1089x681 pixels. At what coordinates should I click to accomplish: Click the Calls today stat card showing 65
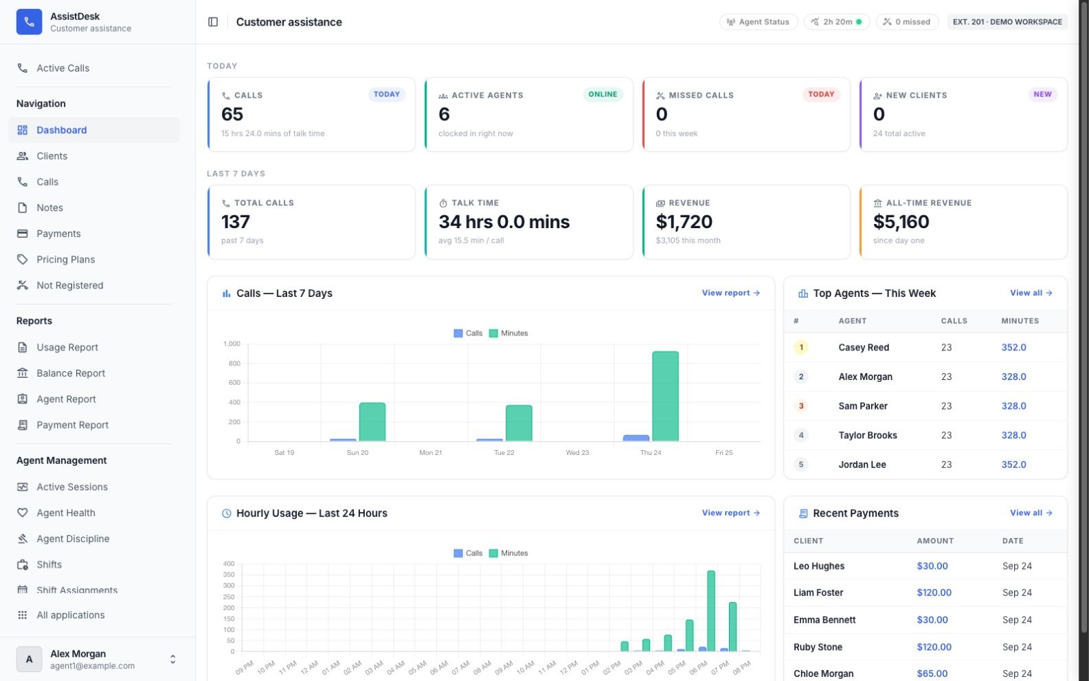click(x=311, y=115)
